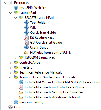Click the package icon beside Technical Reference Manuals
This screenshot has width=101, height=110.
tap(16, 72)
